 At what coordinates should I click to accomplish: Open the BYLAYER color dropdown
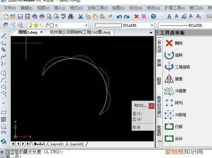point(152,25)
